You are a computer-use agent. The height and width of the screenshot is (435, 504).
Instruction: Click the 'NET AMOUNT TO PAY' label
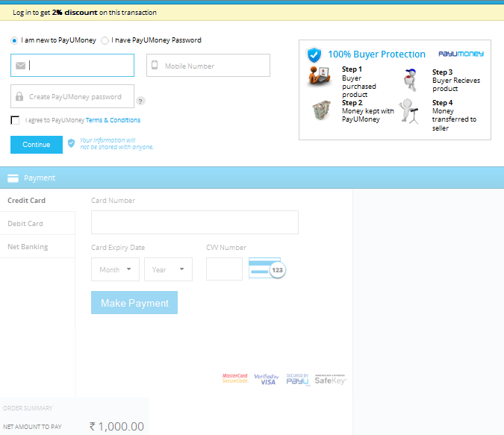coord(32,427)
